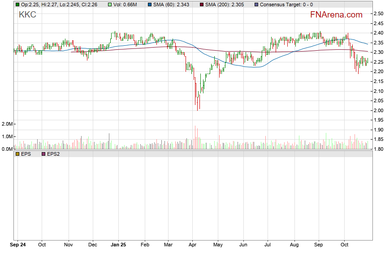
Task: Click the Feb month axis label
Action: [x=144, y=245]
